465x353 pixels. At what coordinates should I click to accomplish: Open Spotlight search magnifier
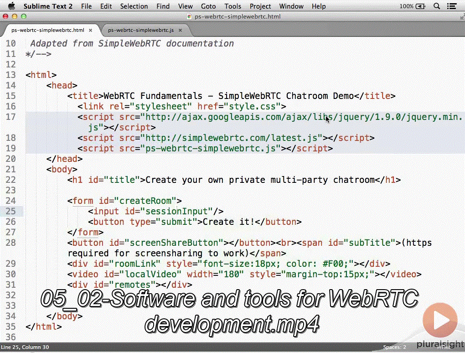437,6
